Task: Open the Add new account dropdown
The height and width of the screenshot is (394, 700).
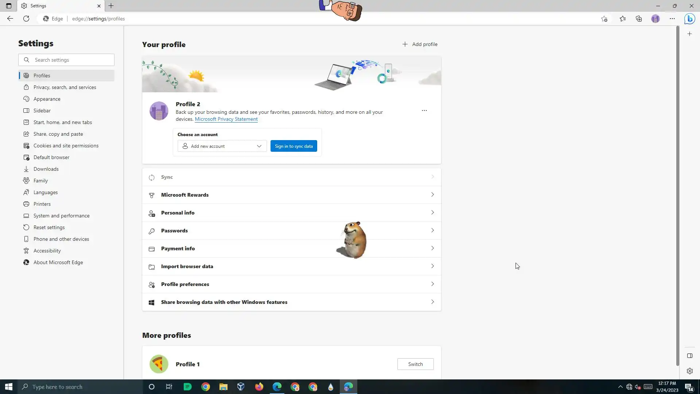Action: click(222, 146)
